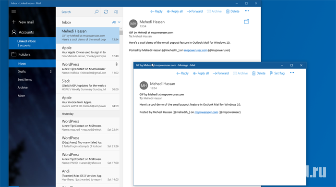336x187 pixels.
Task: Select the Inbox folder in the sidebar
Action: pos(32,63)
